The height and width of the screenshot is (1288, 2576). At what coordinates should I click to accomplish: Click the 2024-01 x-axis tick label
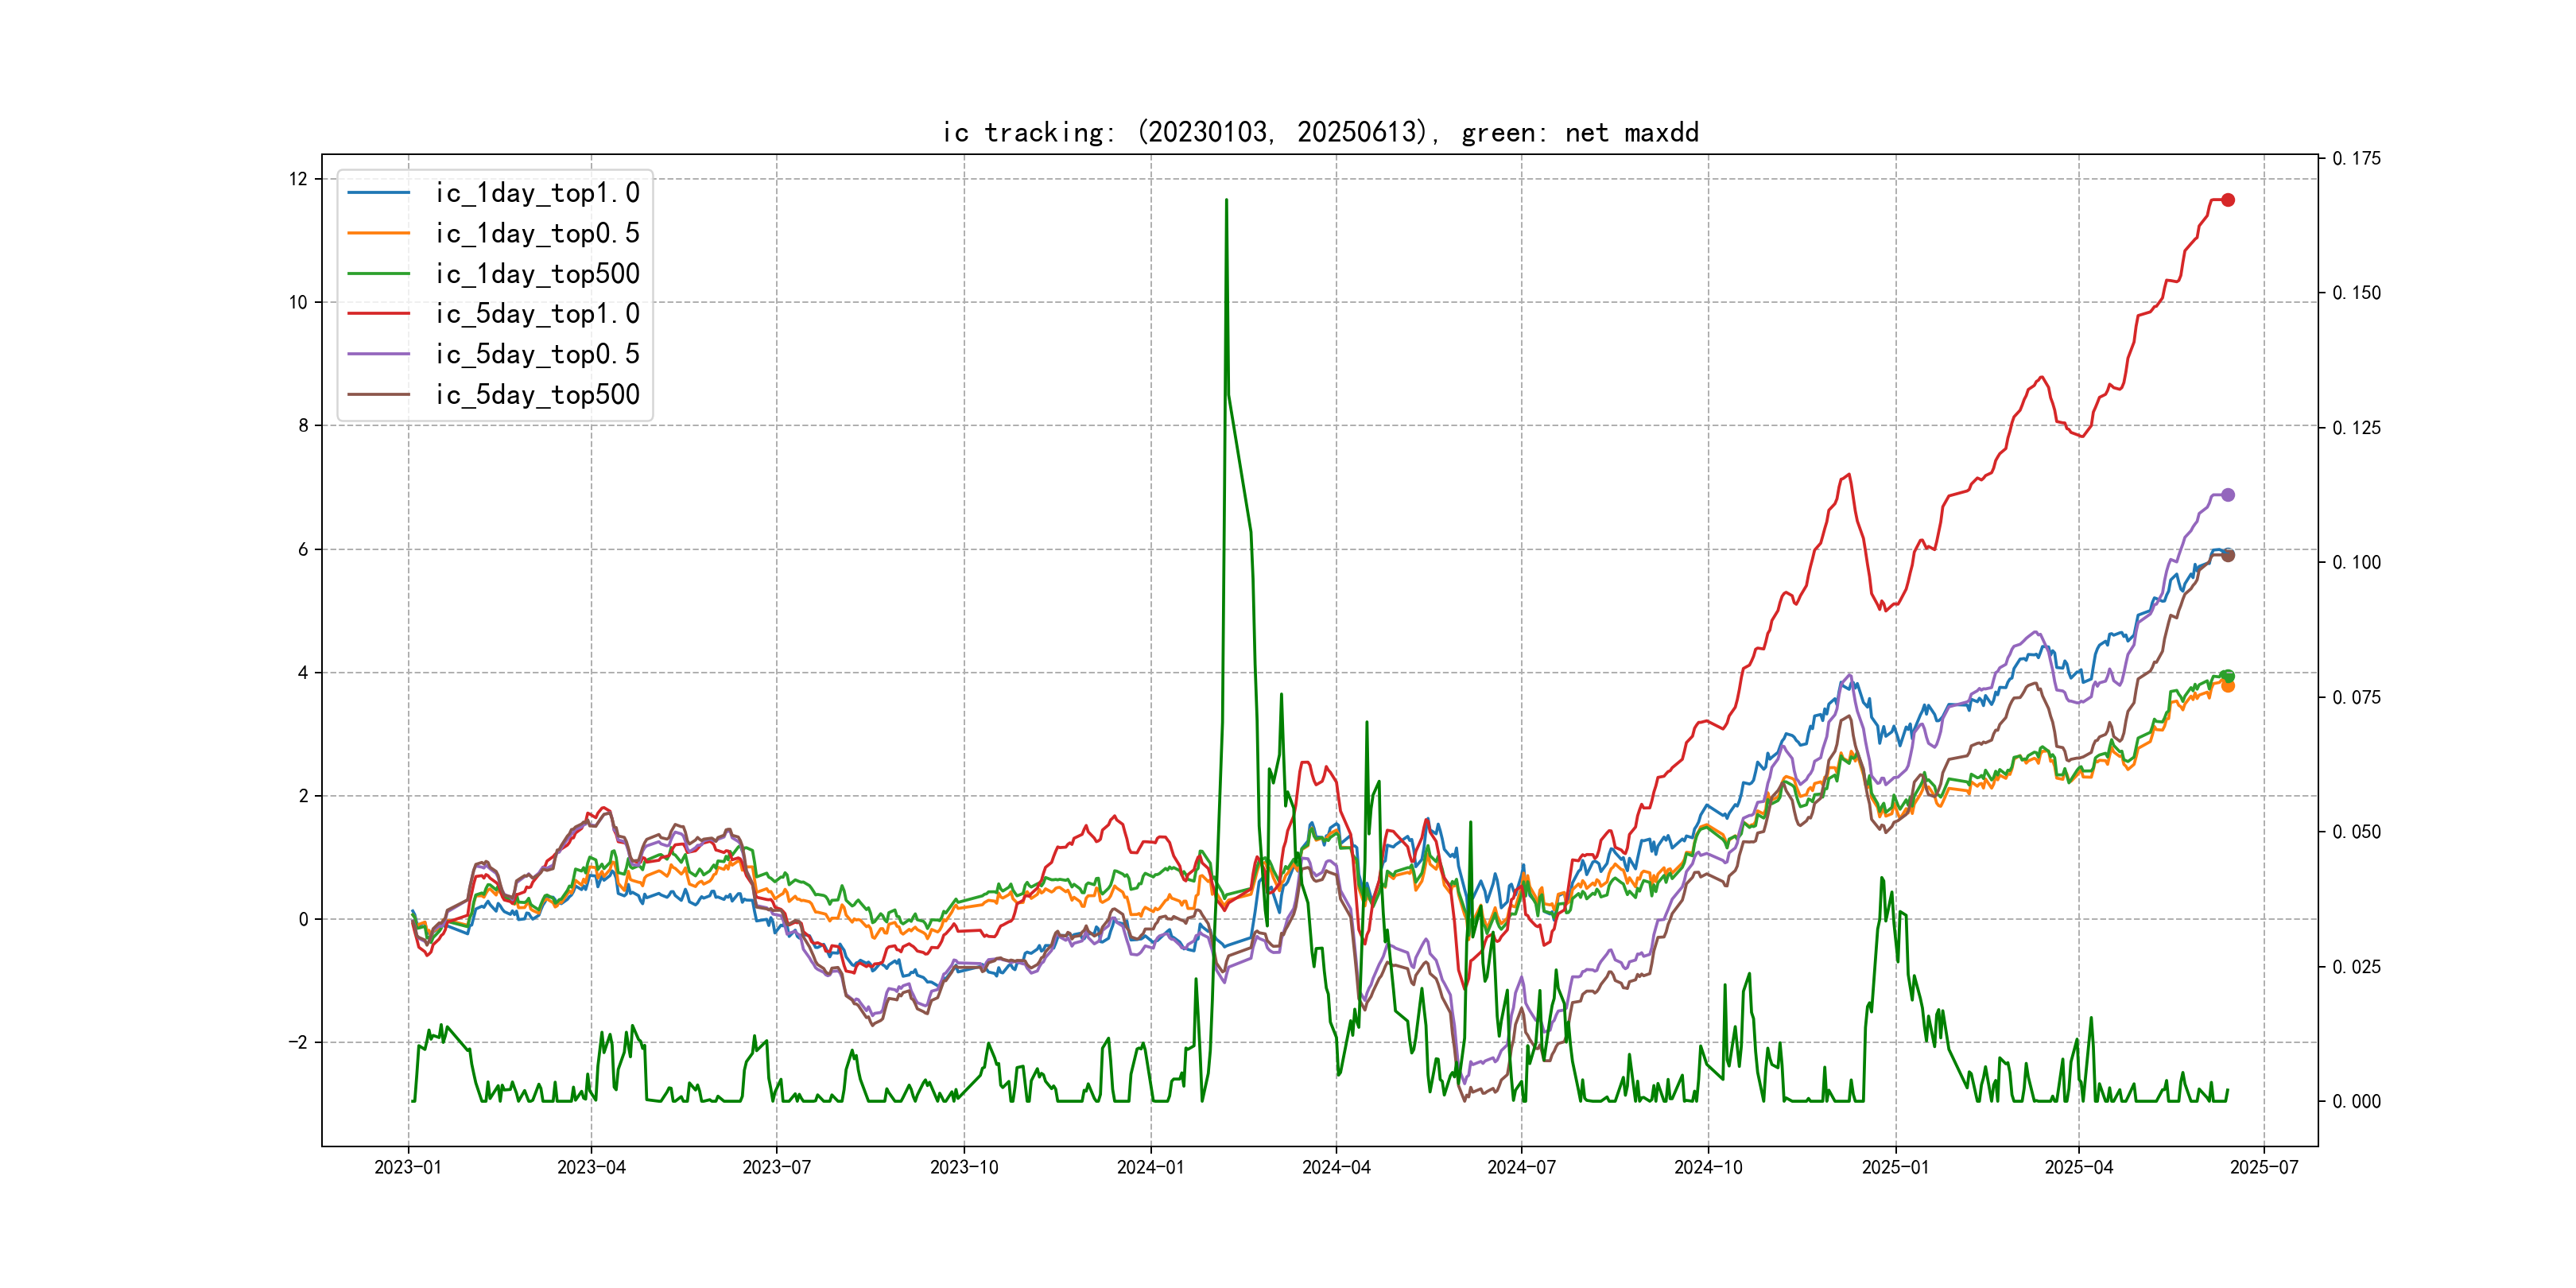coord(1150,1167)
